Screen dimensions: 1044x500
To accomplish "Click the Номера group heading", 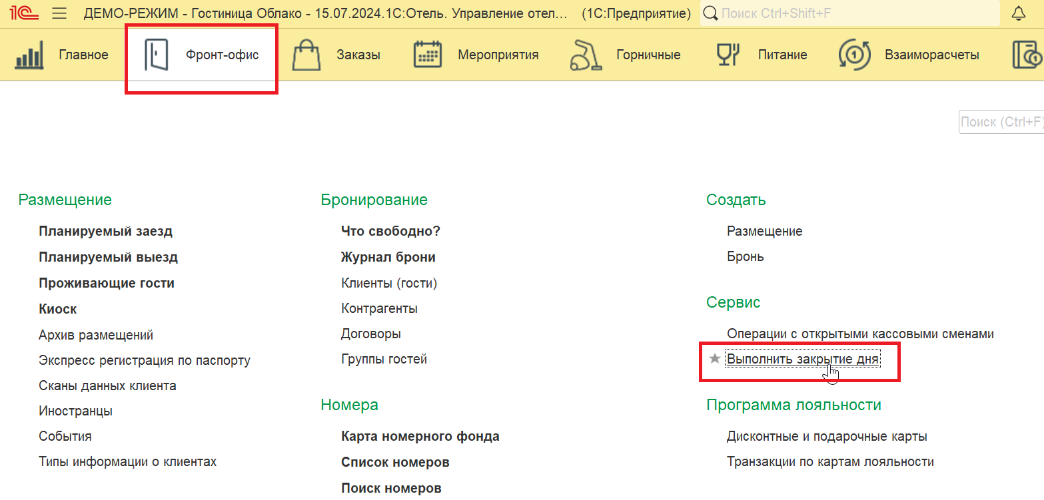I will pos(350,405).
